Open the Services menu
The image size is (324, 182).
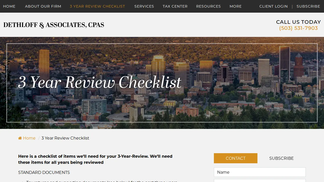144,6
